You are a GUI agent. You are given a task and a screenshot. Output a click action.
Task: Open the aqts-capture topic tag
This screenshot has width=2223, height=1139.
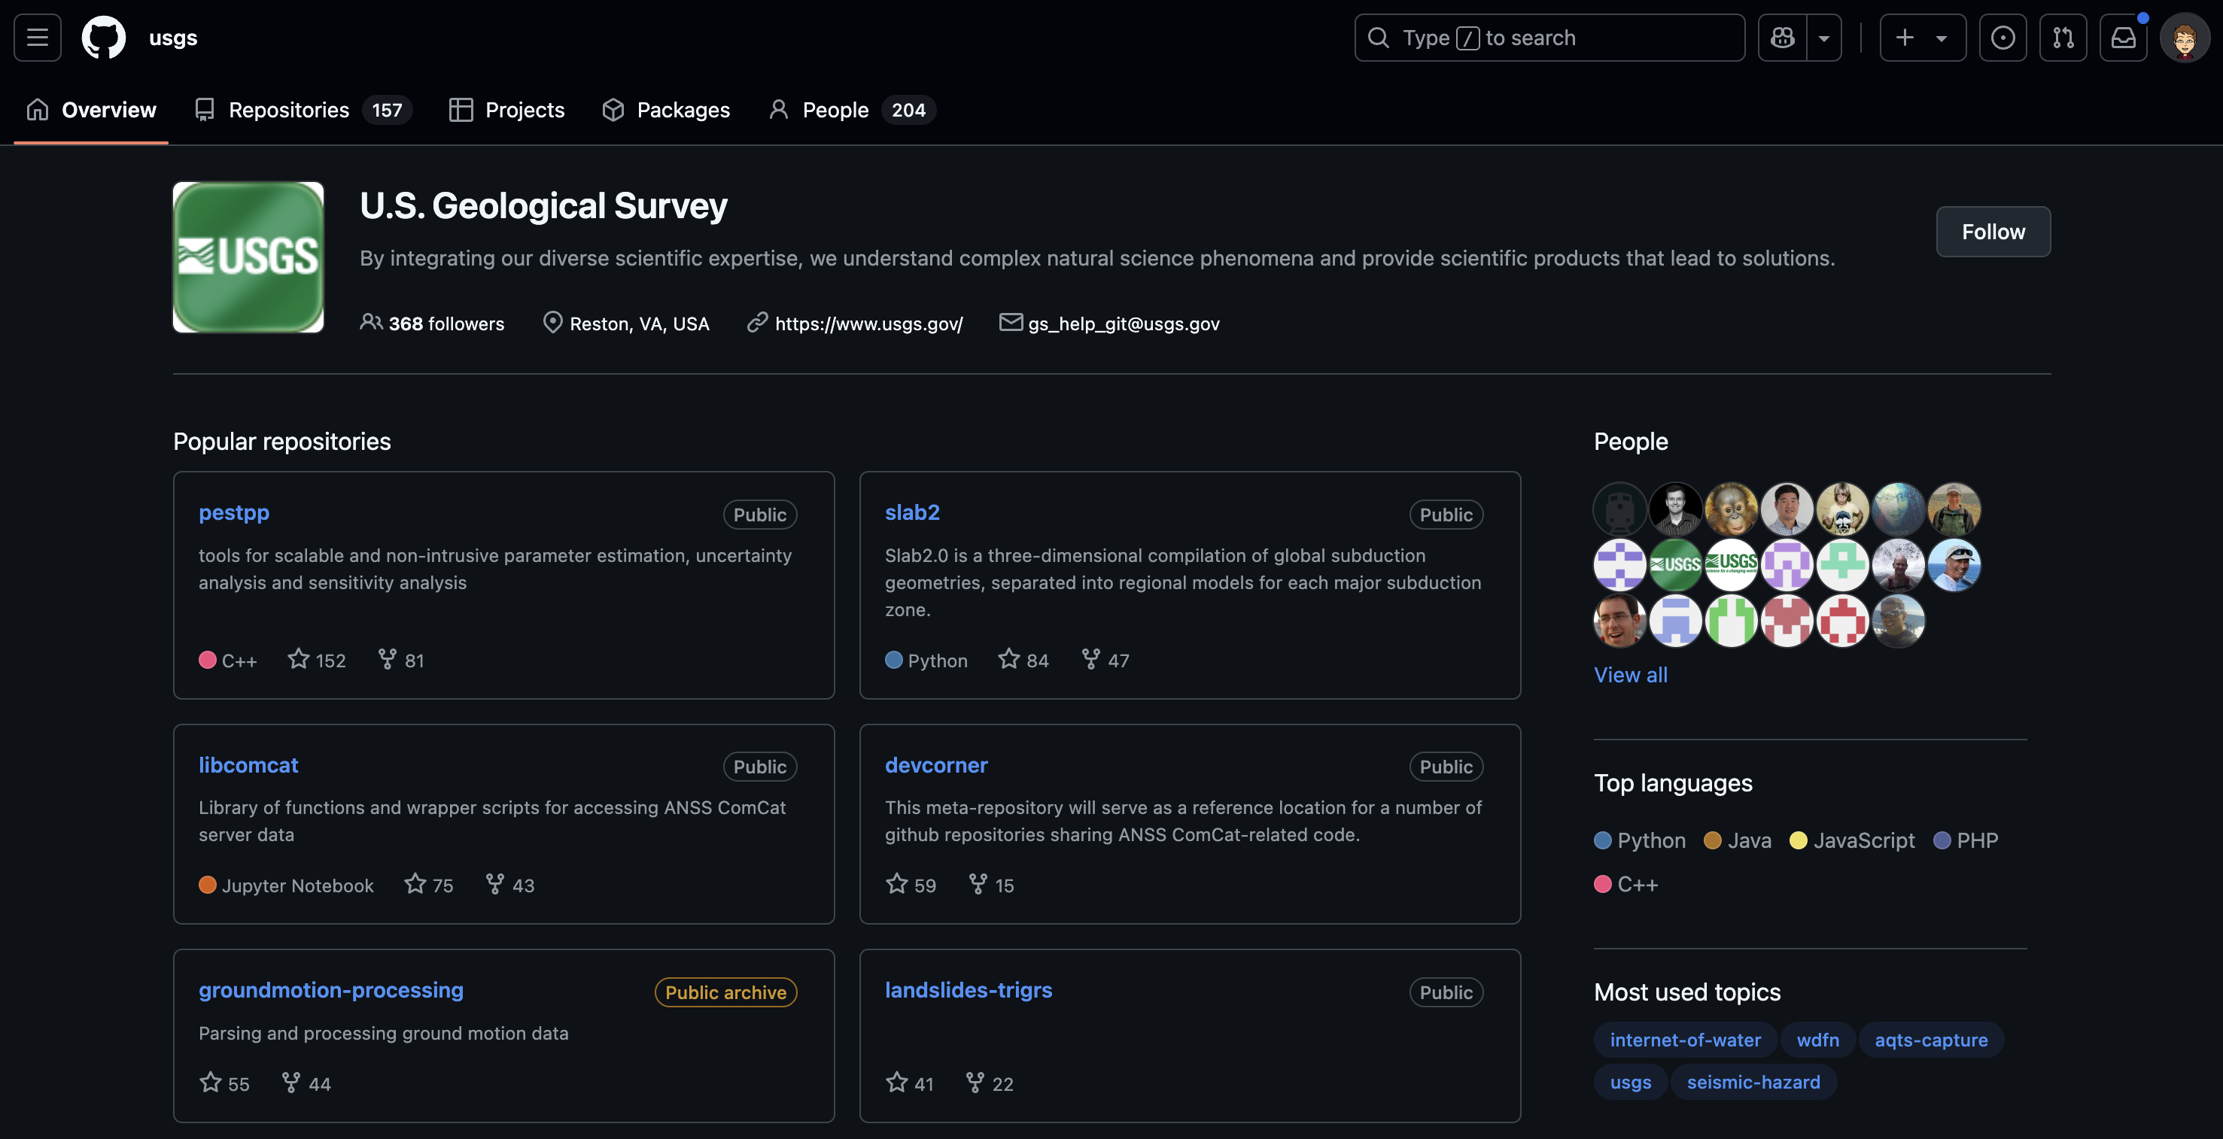pyautogui.click(x=1931, y=1040)
